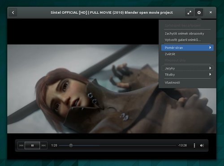This screenshot has height=166, width=224.
Task: Click the Sintel video title text
Action: pos(112,13)
